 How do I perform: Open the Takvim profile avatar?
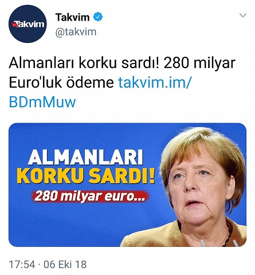coord(28,24)
